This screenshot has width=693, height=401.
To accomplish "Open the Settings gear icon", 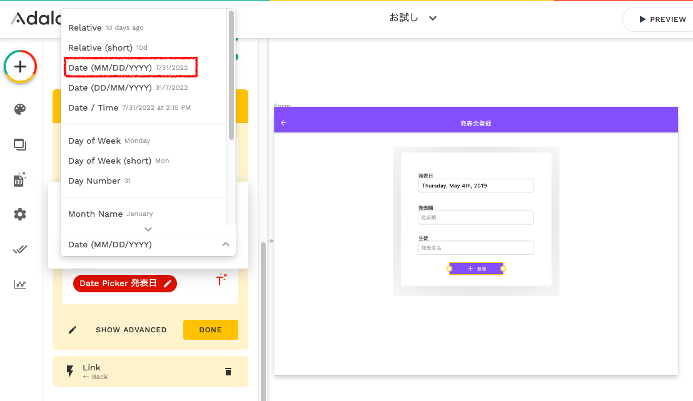I will [x=20, y=214].
